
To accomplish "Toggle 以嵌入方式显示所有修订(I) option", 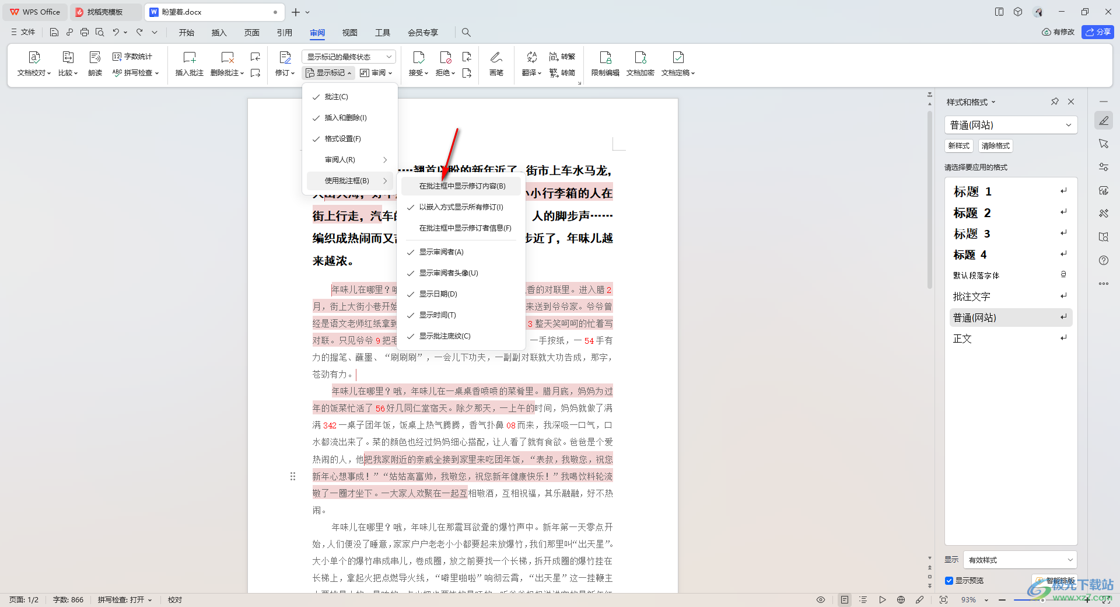I will coord(461,207).
